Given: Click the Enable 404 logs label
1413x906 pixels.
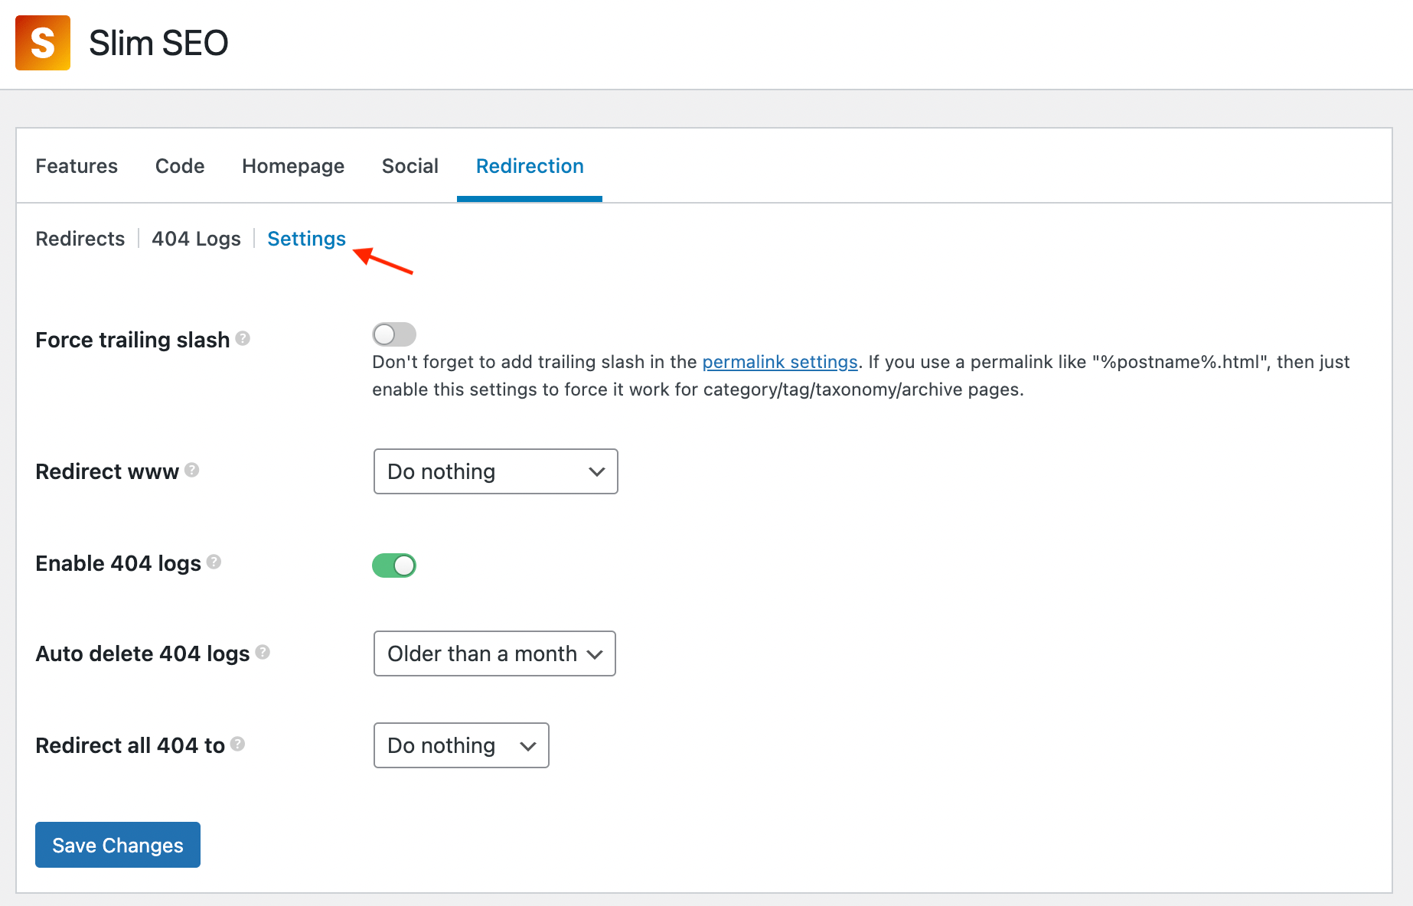Looking at the screenshot, I should click(118, 563).
